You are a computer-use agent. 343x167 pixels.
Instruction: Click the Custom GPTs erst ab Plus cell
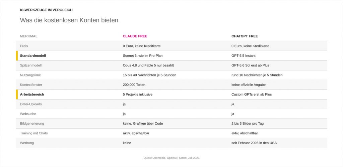pyautogui.click(x=252, y=95)
